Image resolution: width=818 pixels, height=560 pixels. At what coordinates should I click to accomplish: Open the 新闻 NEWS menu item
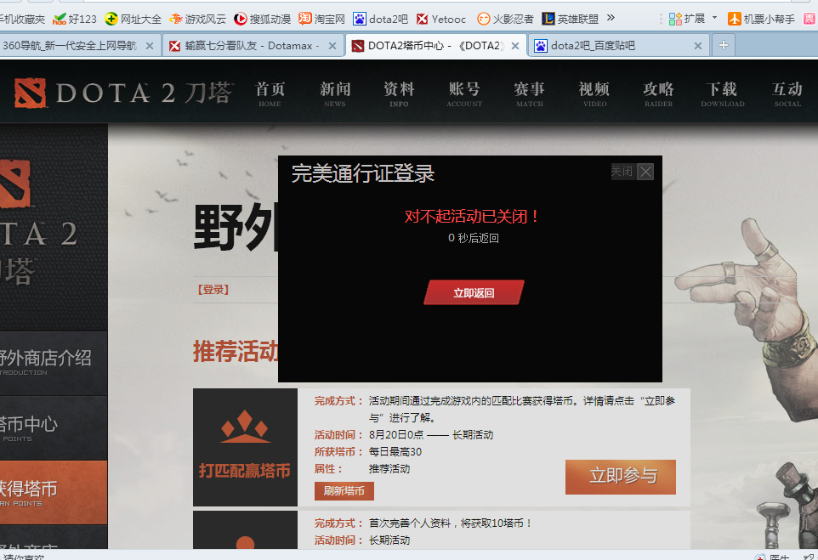pos(335,93)
